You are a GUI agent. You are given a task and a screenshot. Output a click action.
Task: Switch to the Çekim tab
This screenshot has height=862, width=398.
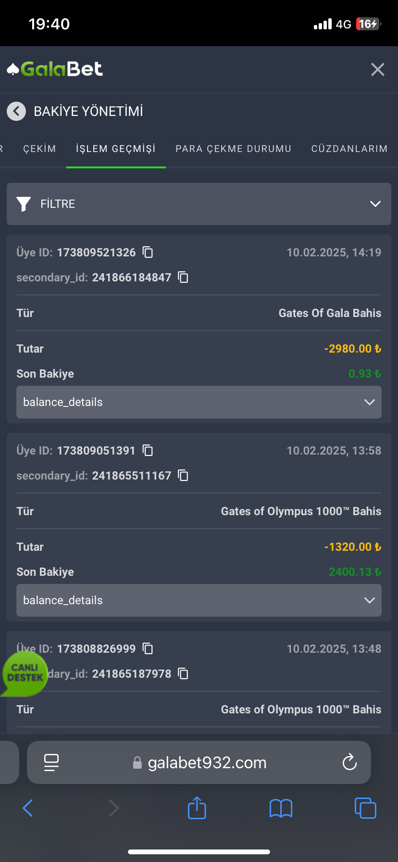pos(39,149)
